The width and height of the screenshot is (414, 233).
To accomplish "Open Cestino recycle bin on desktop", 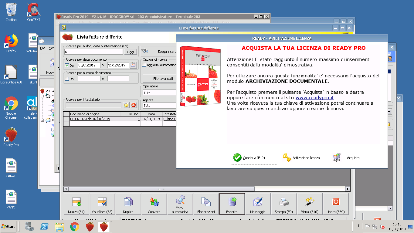I will click(11, 12).
